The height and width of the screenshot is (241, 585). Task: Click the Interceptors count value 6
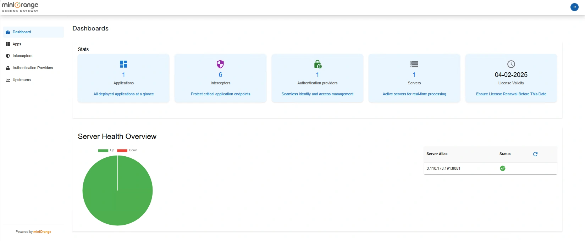click(220, 75)
